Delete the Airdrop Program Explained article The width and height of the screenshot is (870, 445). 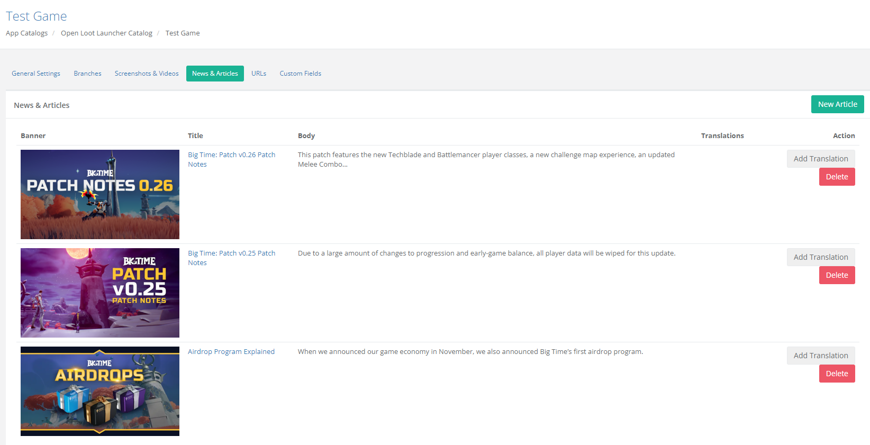[x=837, y=374]
